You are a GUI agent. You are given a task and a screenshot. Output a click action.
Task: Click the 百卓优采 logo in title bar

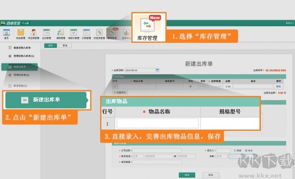pyautogui.click(x=11, y=23)
